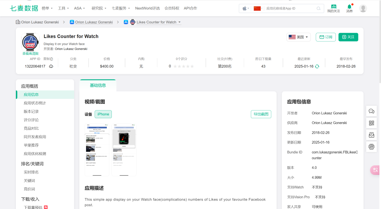Screen dimensions: 381x209
Task: Refresh the 最近更新 date icon
Action: [317, 66]
